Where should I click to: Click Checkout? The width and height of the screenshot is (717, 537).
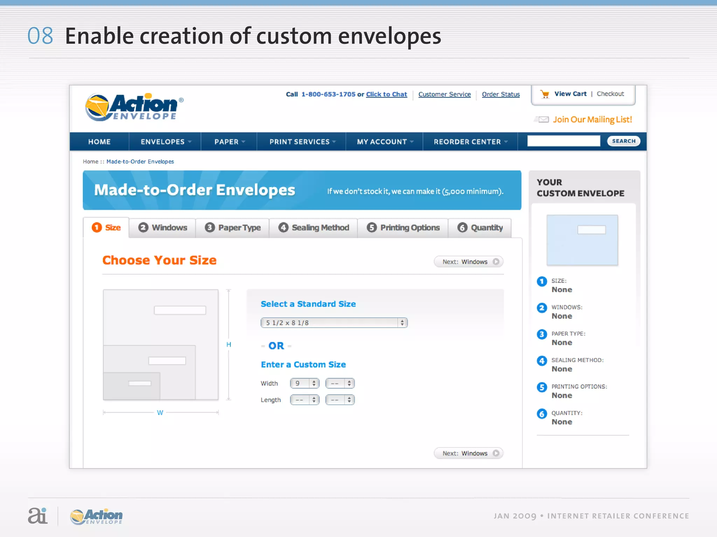pos(610,94)
